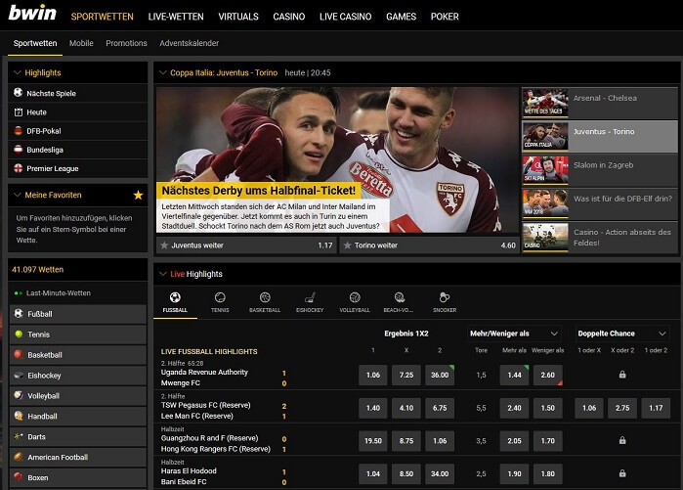Viewport: 683px width, 490px height.
Task: Select odds 36.00 for Mwenge FC win
Action: point(440,375)
